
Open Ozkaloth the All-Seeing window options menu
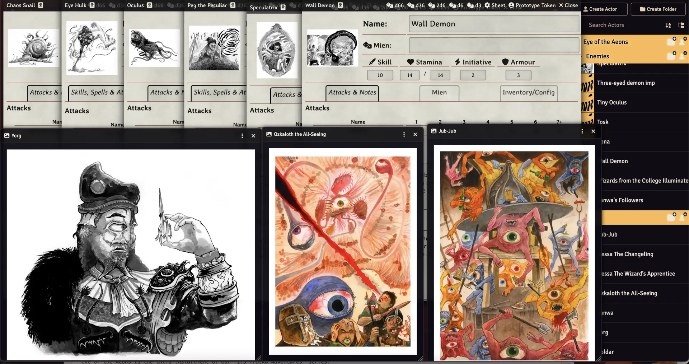(404, 134)
